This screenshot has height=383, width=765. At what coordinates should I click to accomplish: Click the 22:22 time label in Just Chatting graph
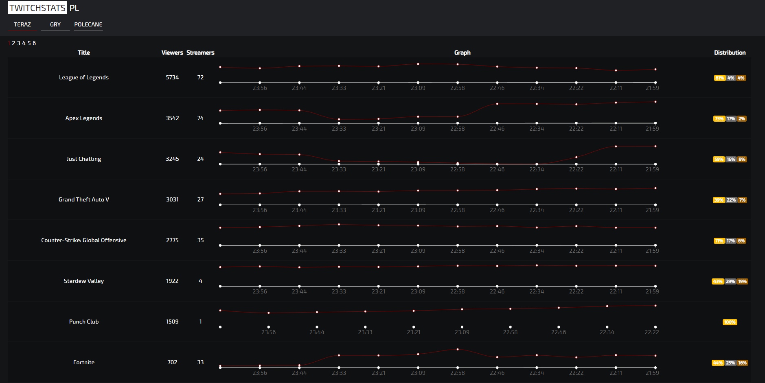576,169
